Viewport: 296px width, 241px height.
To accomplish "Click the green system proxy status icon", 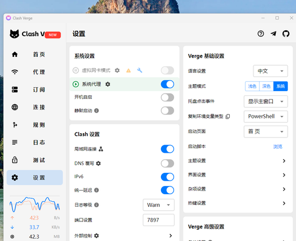I will (x=76, y=84).
